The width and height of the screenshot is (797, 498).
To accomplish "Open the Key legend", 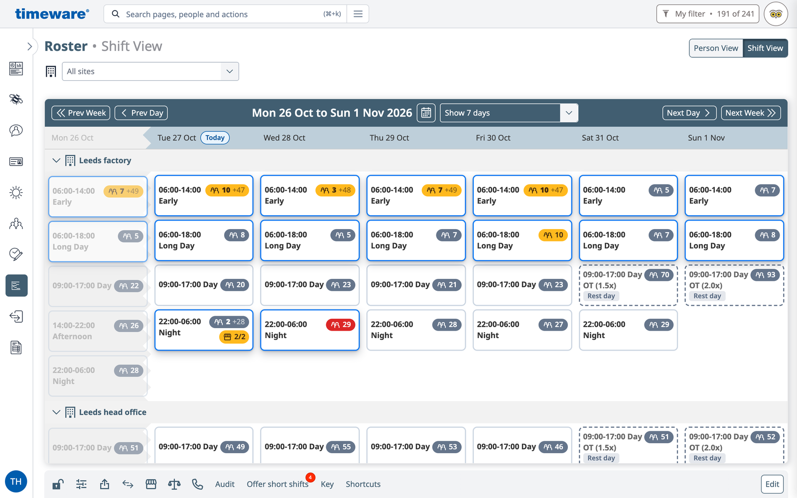I will point(327,484).
